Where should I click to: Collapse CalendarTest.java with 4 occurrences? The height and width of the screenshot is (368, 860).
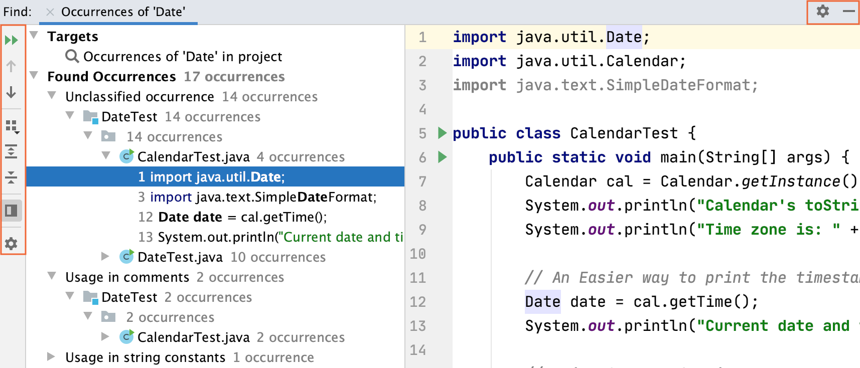pos(106,156)
